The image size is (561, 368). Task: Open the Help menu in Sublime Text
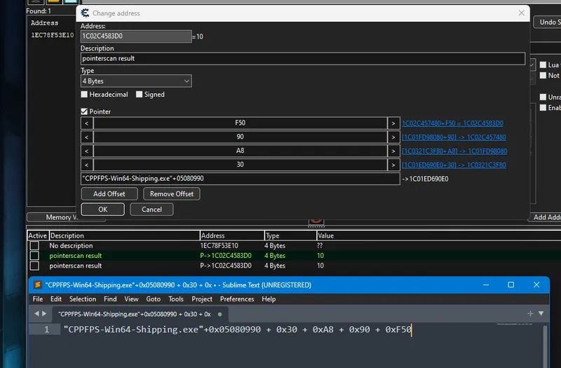pyautogui.click(x=269, y=299)
